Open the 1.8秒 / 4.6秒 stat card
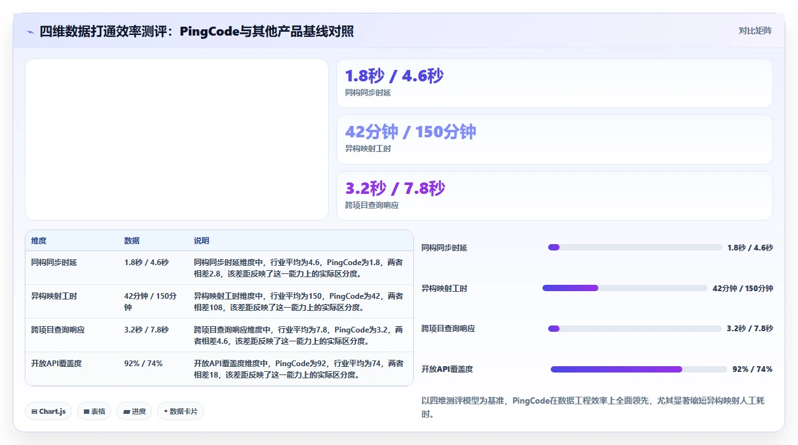 (x=554, y=83)
